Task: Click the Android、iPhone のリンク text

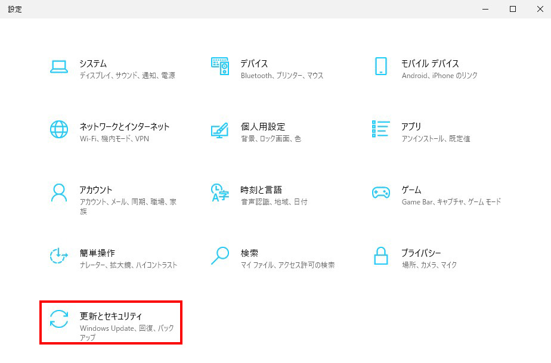Action: (437, 77)
